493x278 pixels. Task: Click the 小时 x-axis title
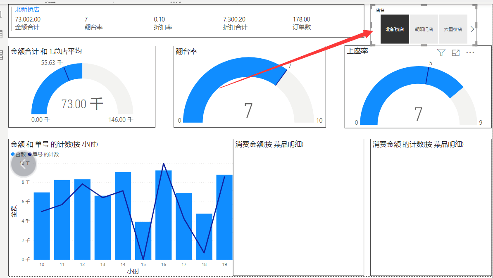click(133, 271)
